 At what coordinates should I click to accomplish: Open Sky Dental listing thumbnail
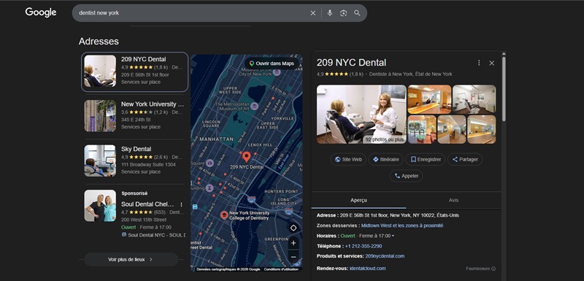(100, 161)
